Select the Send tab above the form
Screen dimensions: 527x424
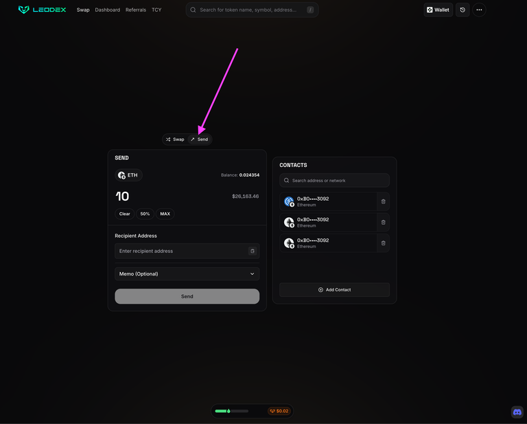click(199, 140)
